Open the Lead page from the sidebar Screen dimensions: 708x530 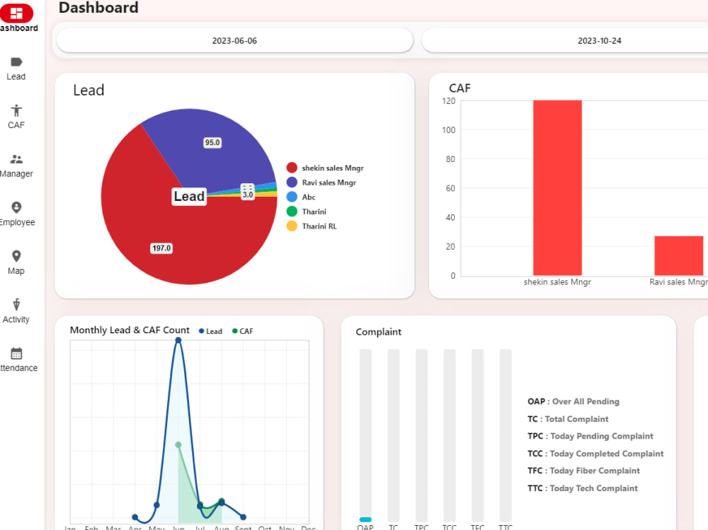pyautogui.click(x=16, y=68)
